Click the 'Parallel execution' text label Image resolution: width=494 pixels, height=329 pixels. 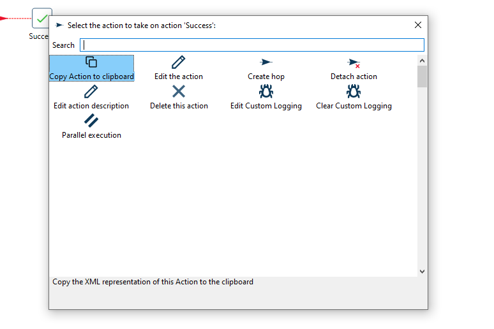pyautogui.click(x=91, y=135)
